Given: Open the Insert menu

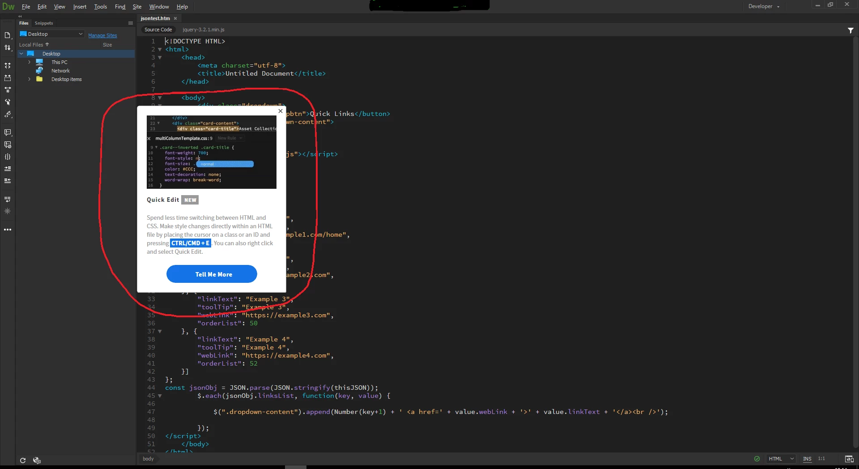Looking at the screenshot, I should point(80,7).
